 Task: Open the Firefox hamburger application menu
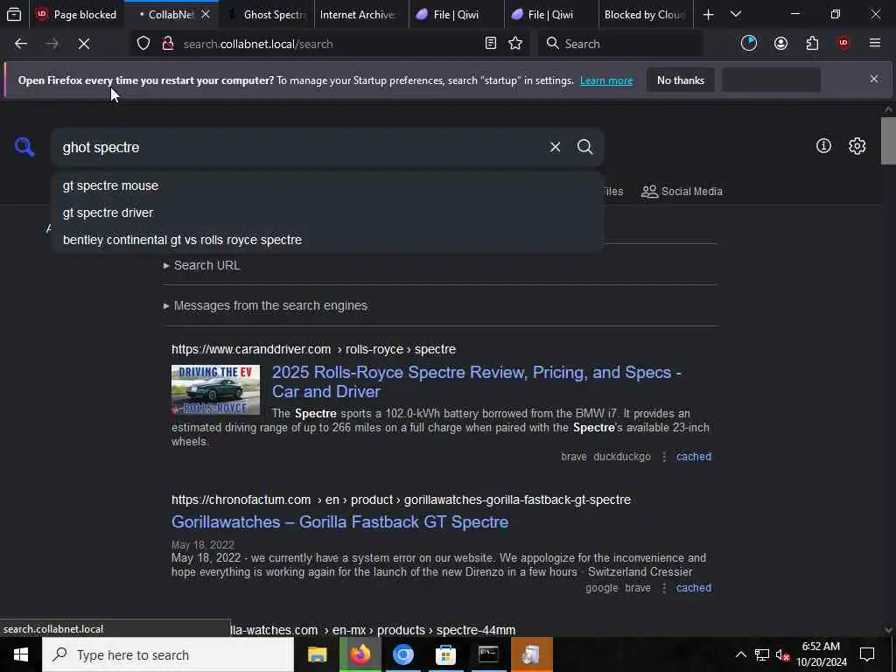coord(875,44)
